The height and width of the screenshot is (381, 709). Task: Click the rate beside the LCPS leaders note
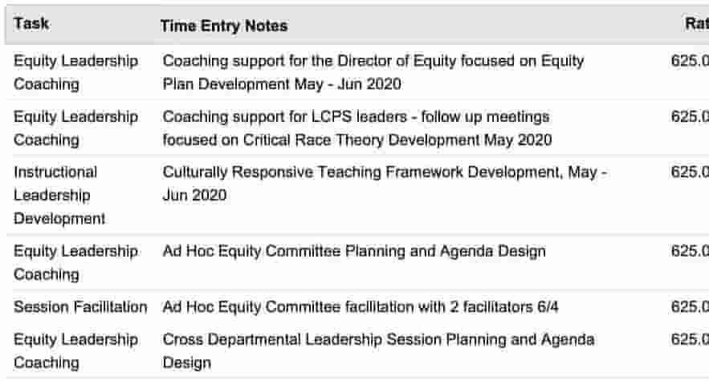[x=690, y=116]
